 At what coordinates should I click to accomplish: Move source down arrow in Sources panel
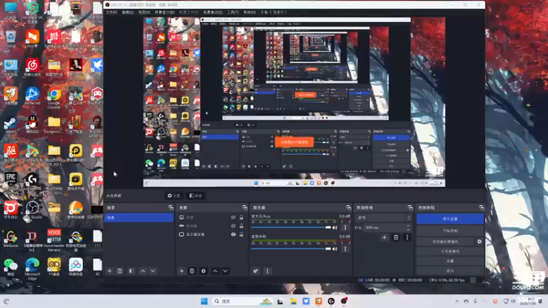point(225,271)
